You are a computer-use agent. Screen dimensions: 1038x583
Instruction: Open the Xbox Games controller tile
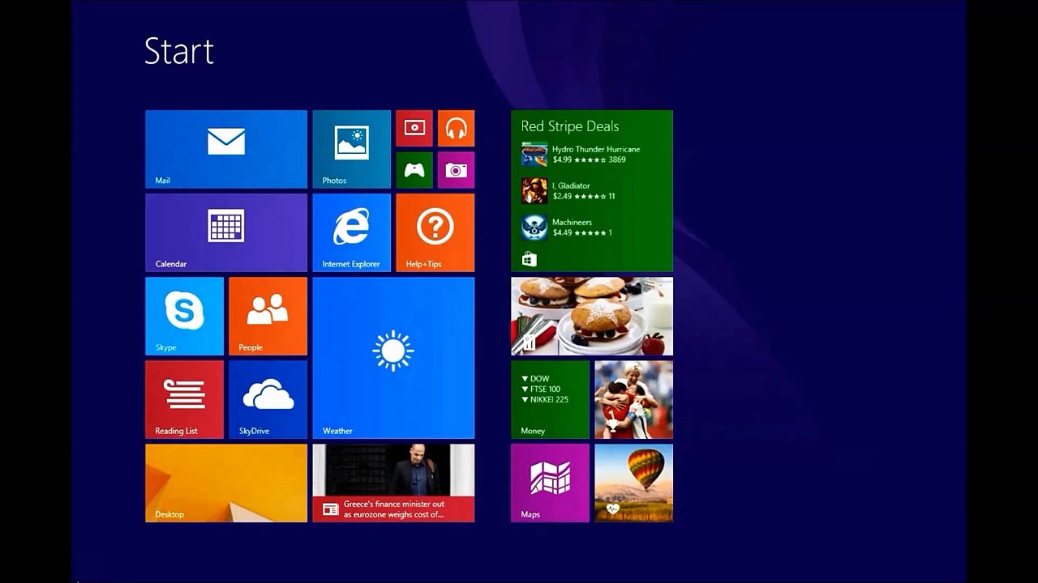pyautogui.click(x=414, y=170)
